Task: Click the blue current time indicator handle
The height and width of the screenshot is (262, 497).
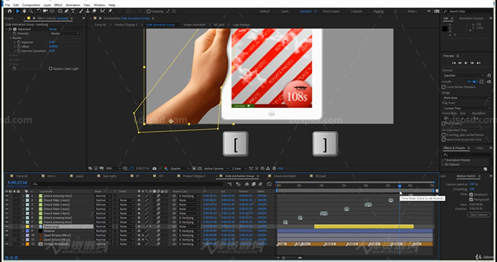Action: coord(399,186)
